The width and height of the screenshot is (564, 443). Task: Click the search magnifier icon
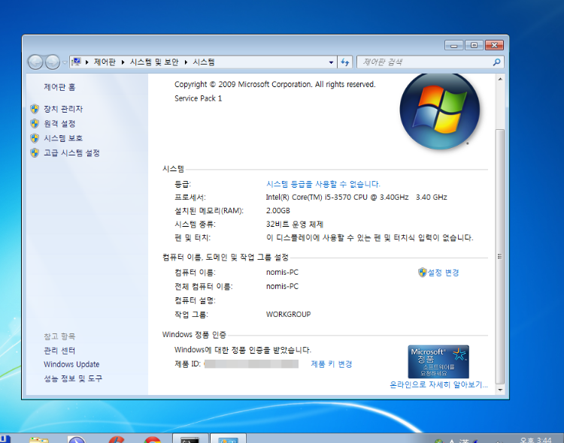[497, 62]
